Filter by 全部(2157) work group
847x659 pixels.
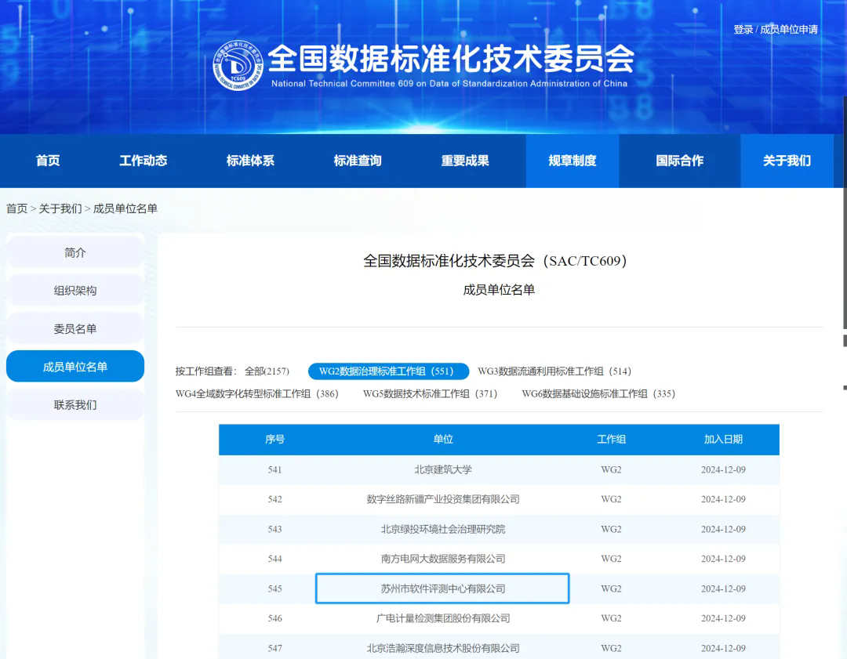[x=267, y=371]
